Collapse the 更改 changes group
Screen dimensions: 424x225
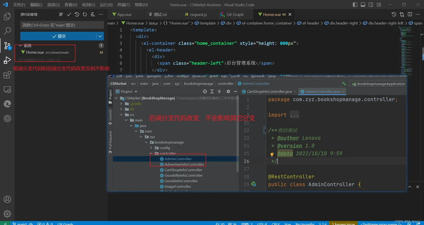(21, 45)
